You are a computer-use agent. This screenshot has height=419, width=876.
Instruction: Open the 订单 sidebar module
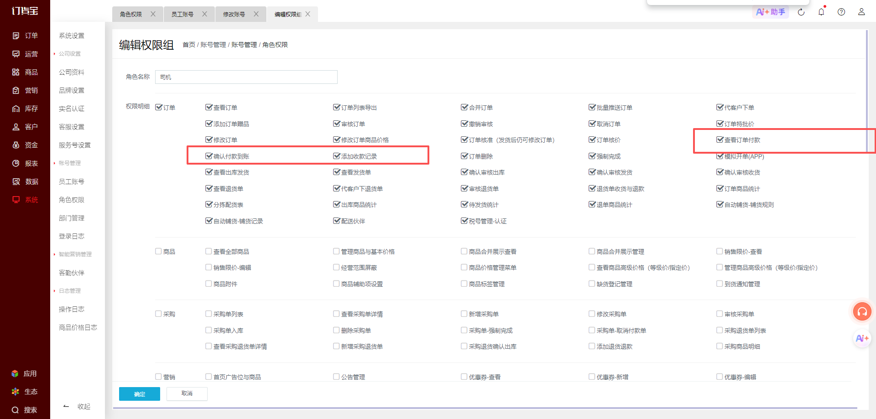pos(25,36)
